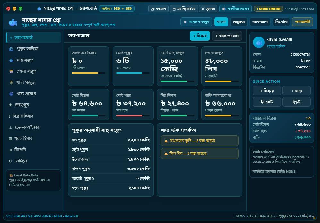Click the icon beside খরচ হিসাব
The height and width of the screenshot is (223, 320).
point(10,139)
